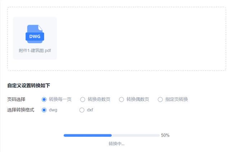Click the 转换每一页 option text
Image resolution: width=230 pixels, height=152 pixels.
pos(60,99)
